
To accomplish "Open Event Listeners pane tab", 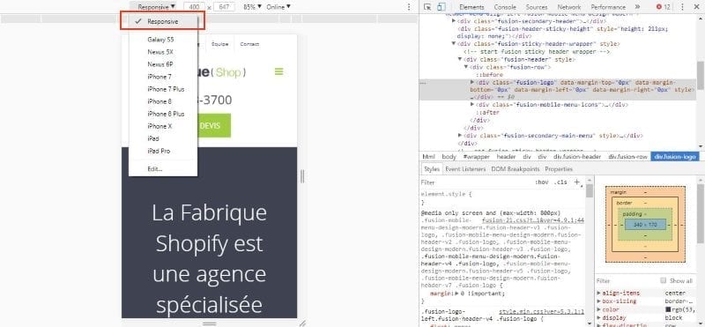I will click(465, 169).
